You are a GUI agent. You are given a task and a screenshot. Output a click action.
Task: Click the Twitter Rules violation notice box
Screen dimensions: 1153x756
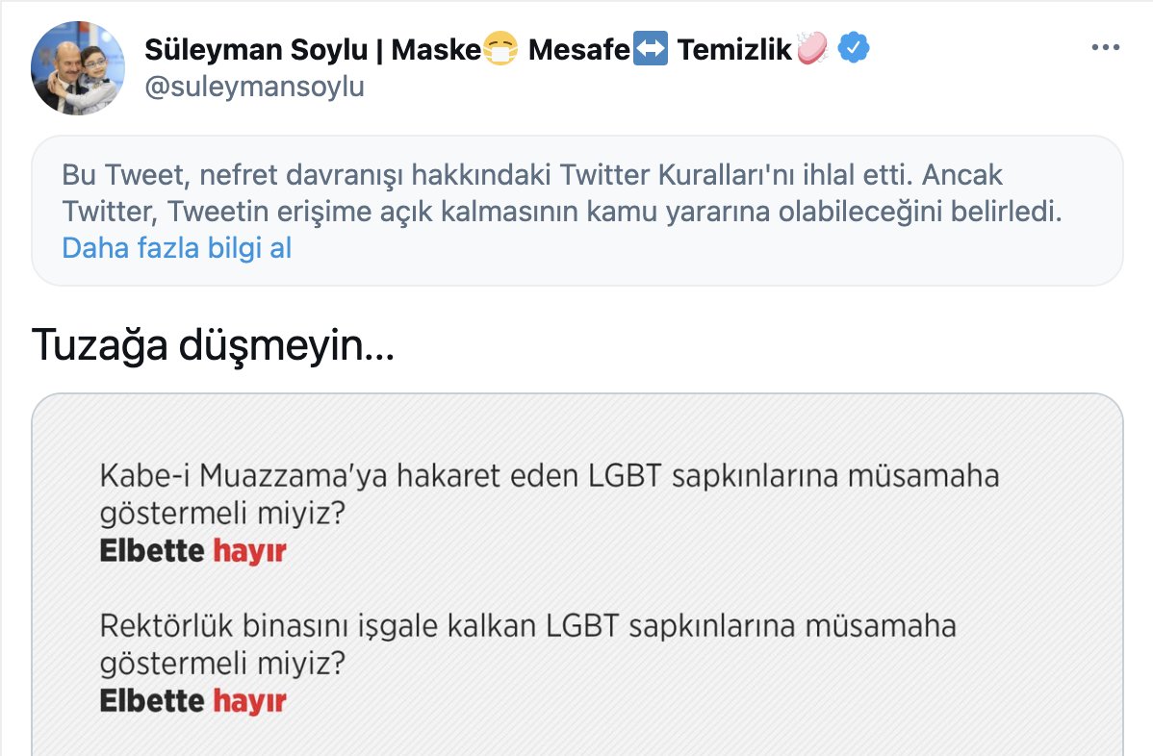pos(577,211)
